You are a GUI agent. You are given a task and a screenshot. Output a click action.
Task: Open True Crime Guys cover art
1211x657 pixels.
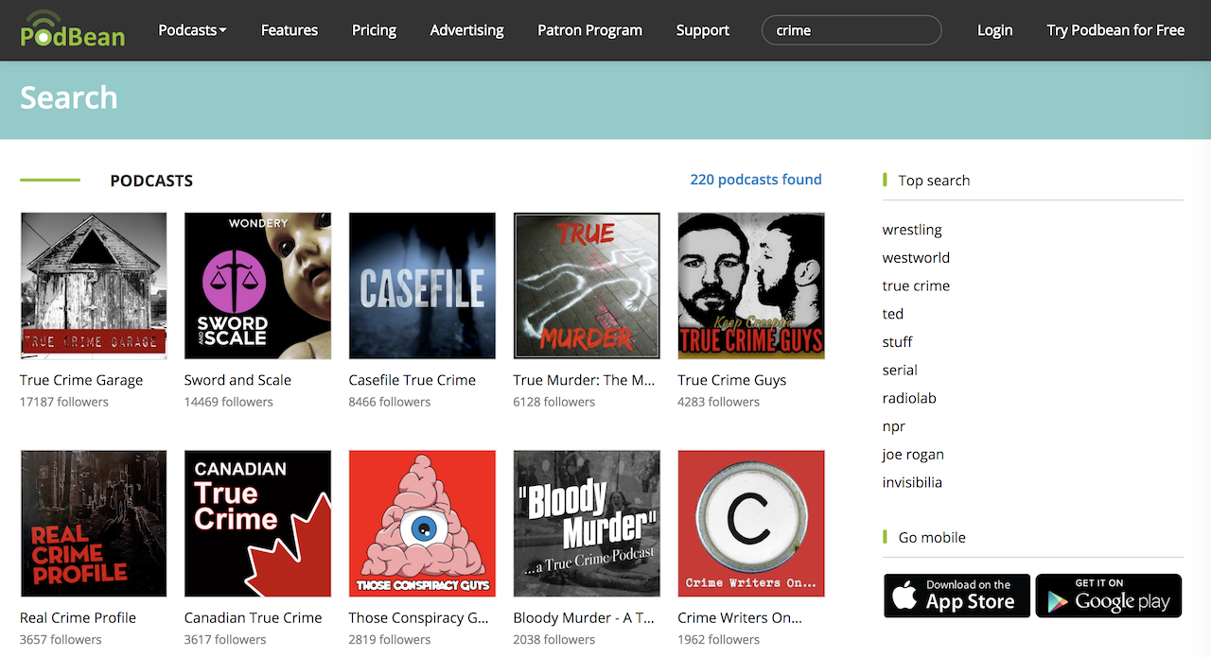point(751,285)
